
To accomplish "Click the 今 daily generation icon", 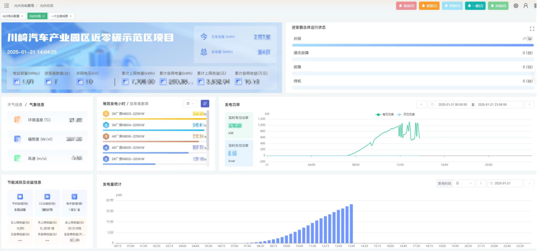I will click(x=204, y=37).
